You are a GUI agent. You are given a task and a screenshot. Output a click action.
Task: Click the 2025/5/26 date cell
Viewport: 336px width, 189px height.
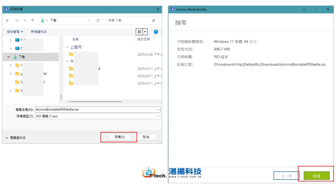point(150,55)
